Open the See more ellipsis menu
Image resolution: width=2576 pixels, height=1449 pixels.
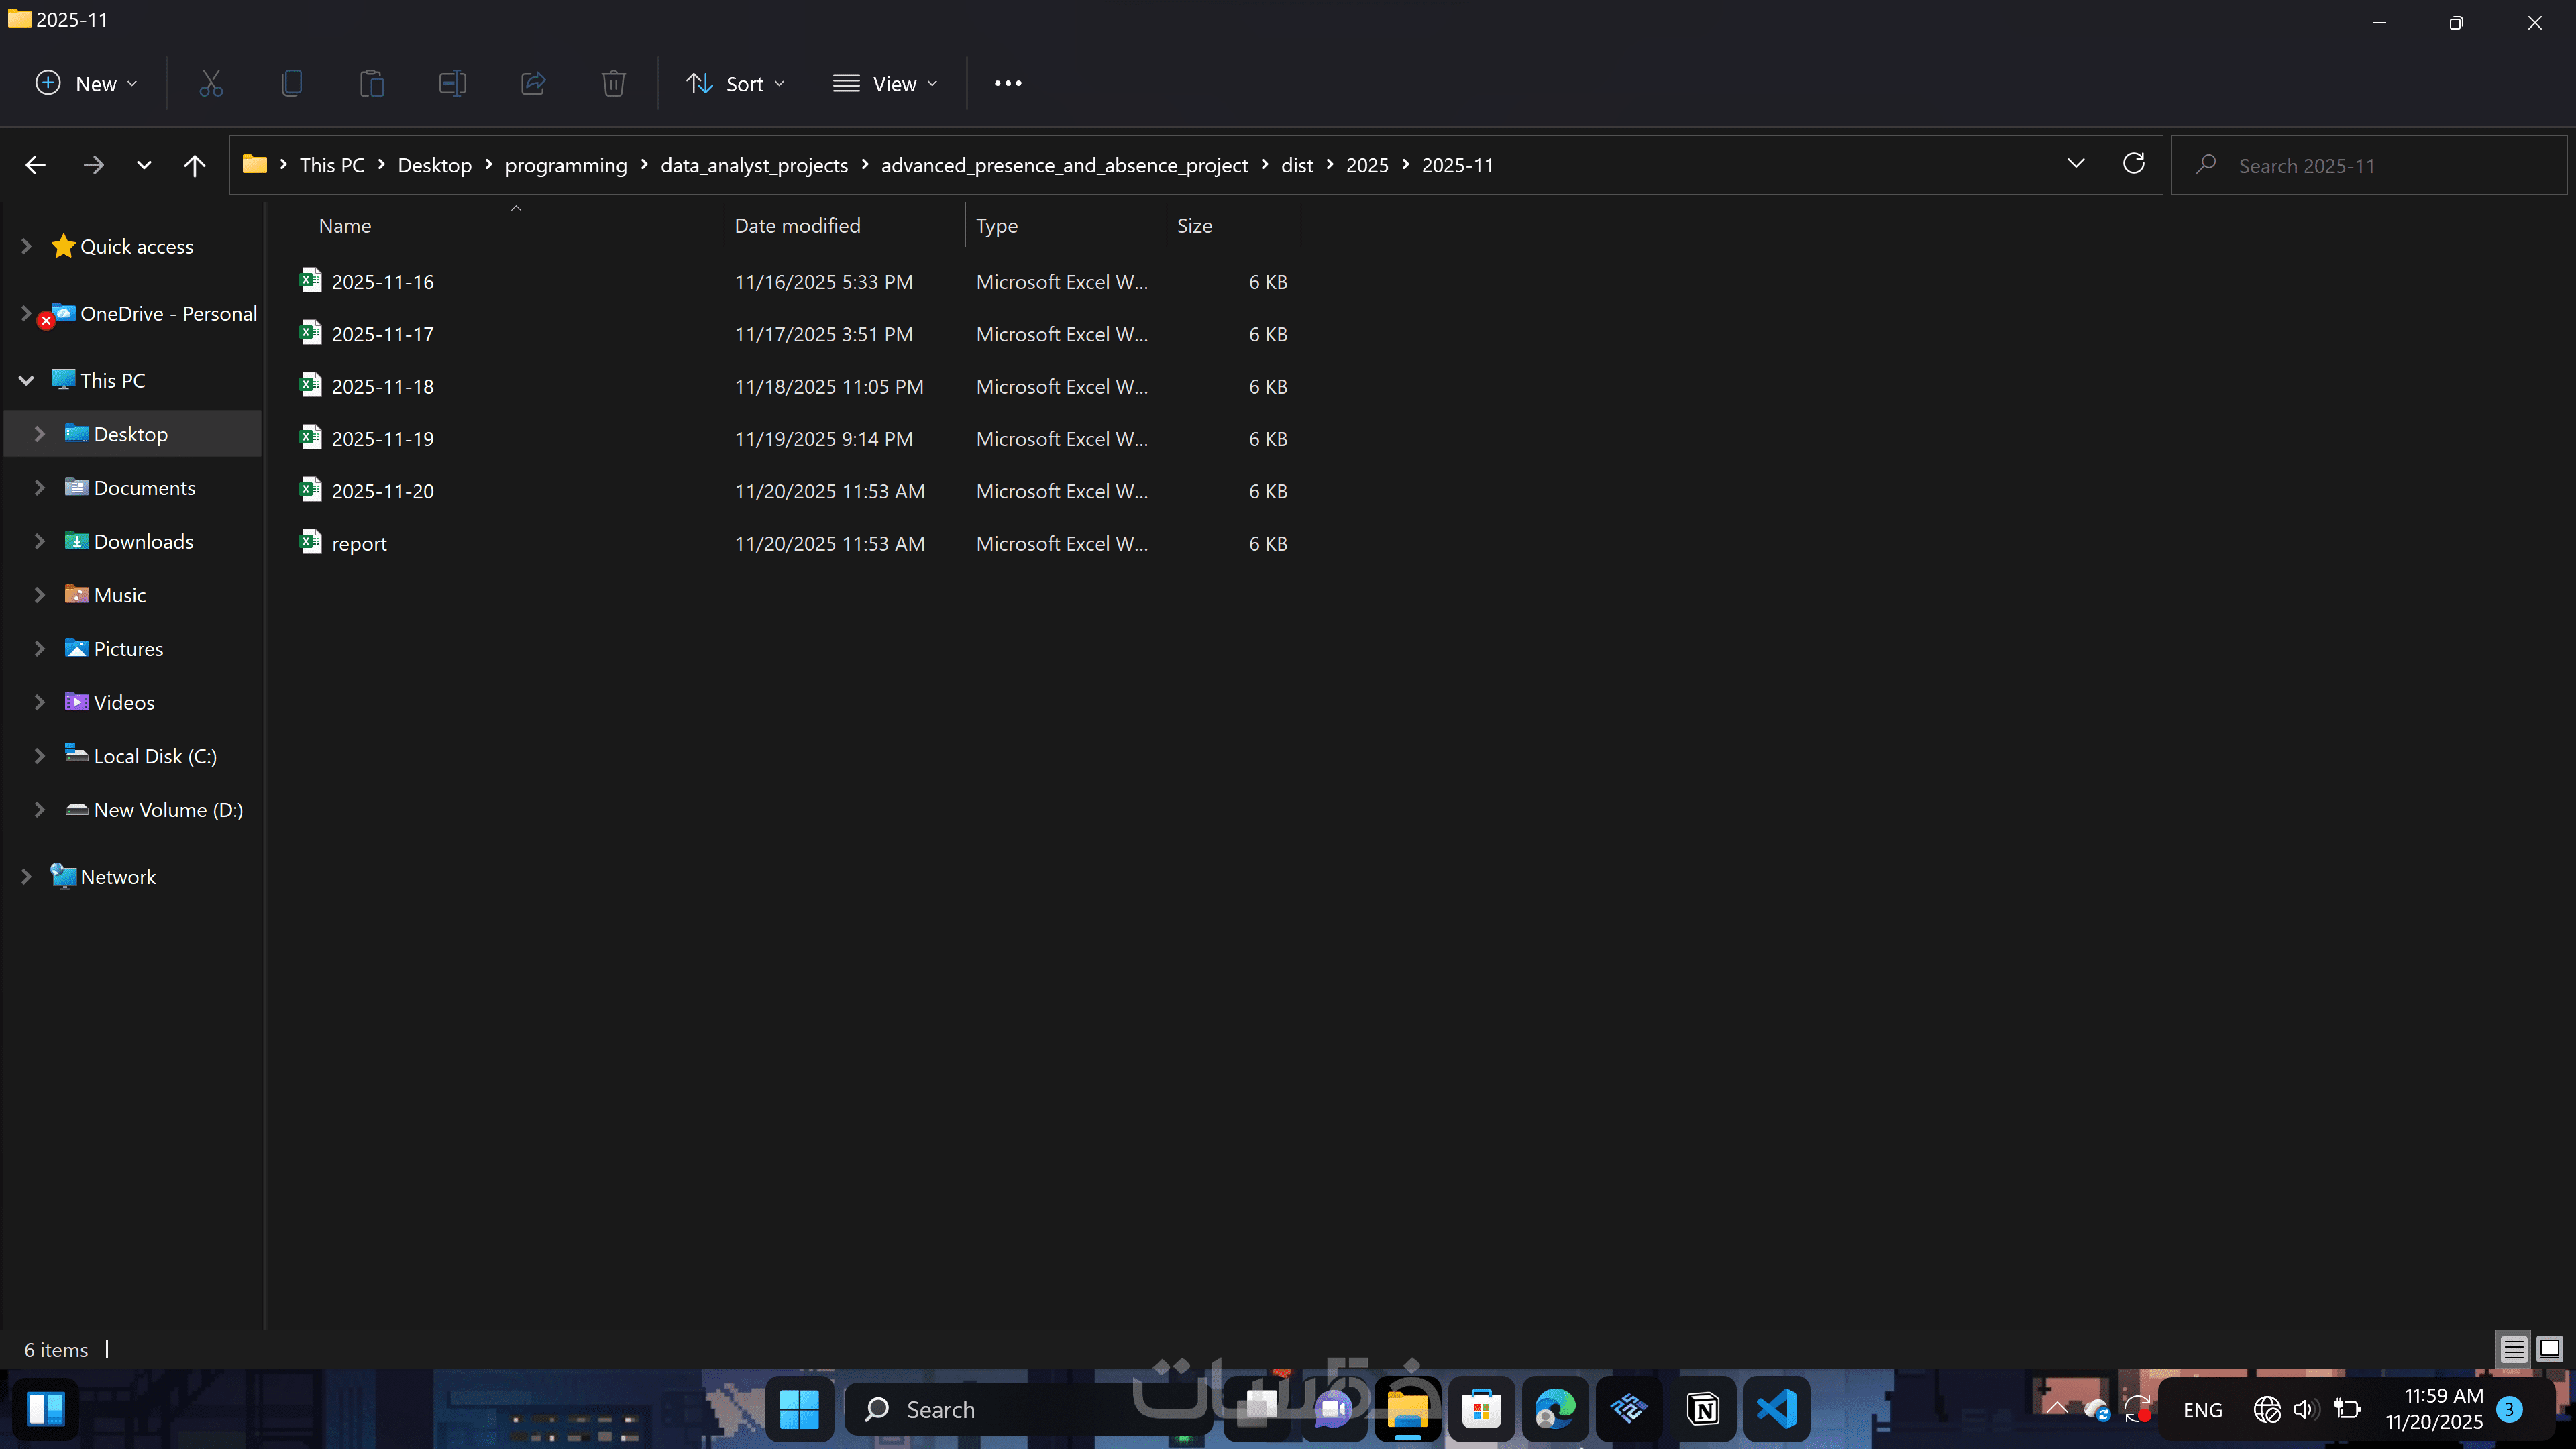pos(1008,83)
